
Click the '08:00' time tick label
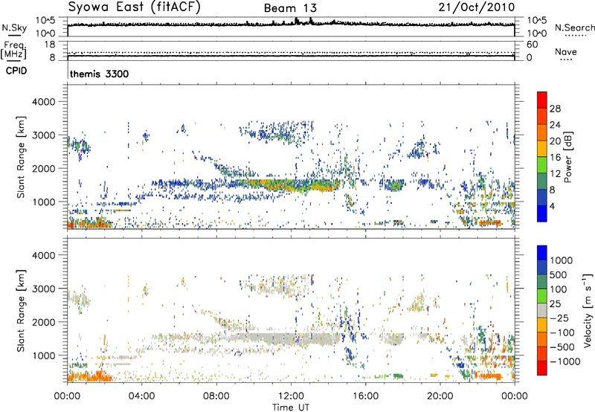point(216,396)
